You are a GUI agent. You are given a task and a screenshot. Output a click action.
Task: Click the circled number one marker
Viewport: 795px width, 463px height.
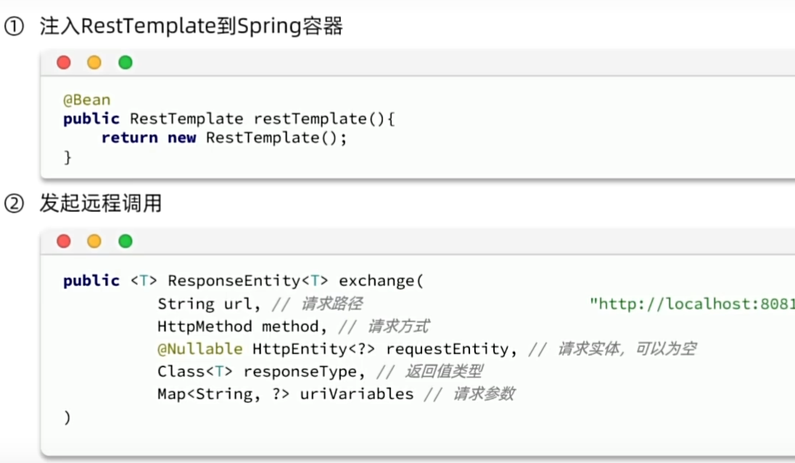pyautogui.click(x=14, y=28)
